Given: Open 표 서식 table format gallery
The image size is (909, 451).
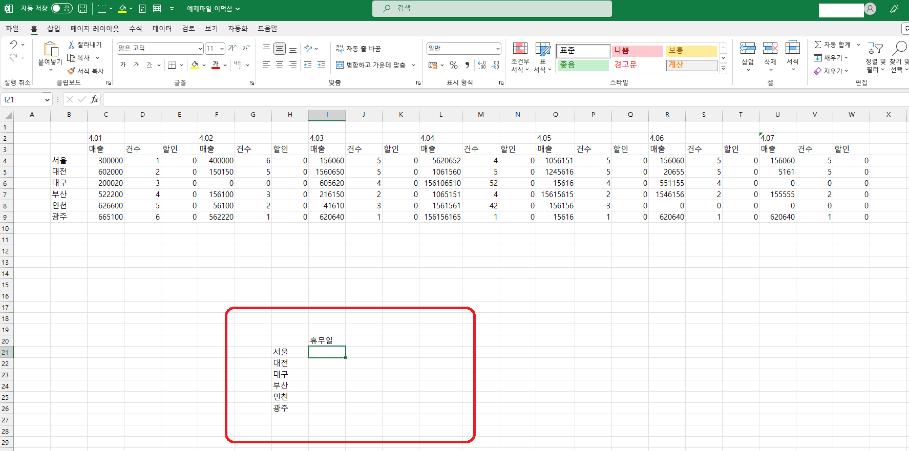Looking at the screenshot, I should 543,57.
